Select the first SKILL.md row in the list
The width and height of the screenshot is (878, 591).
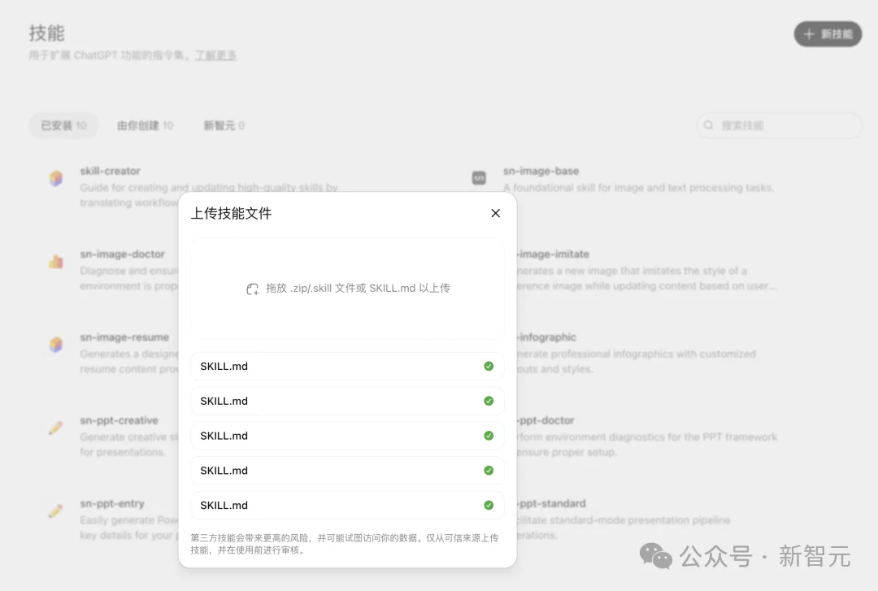point(347,367)
